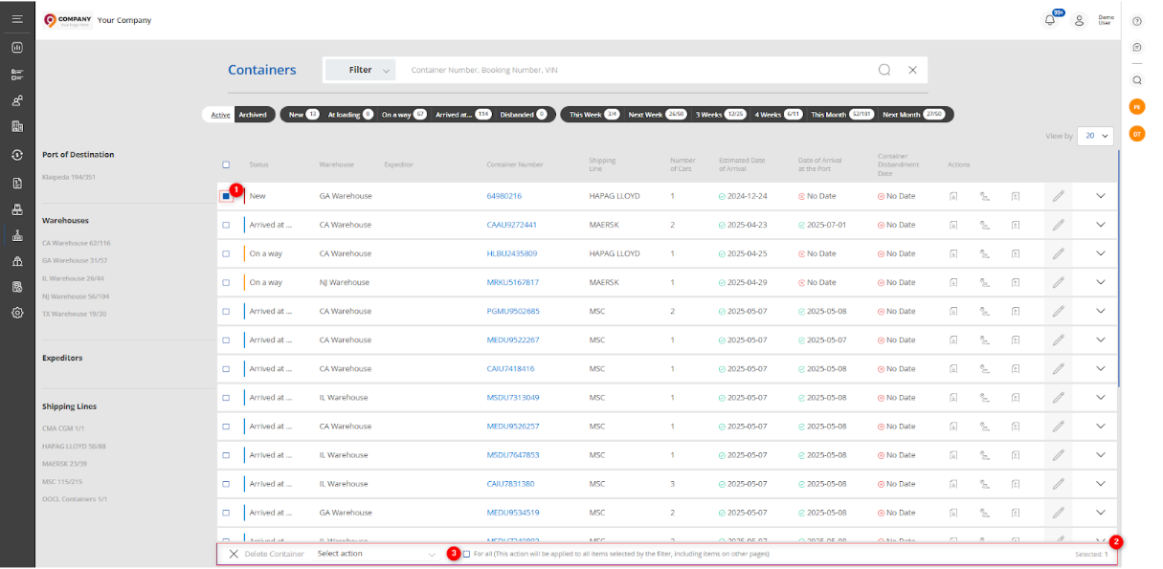Click the edit pencil for CAAU9272441 row
The width and height of the screenshot is (1163, 569).
[1058, 225]
